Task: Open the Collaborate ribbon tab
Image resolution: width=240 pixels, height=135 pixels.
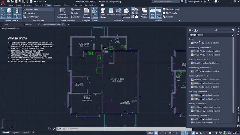Action: pos(77,5)
